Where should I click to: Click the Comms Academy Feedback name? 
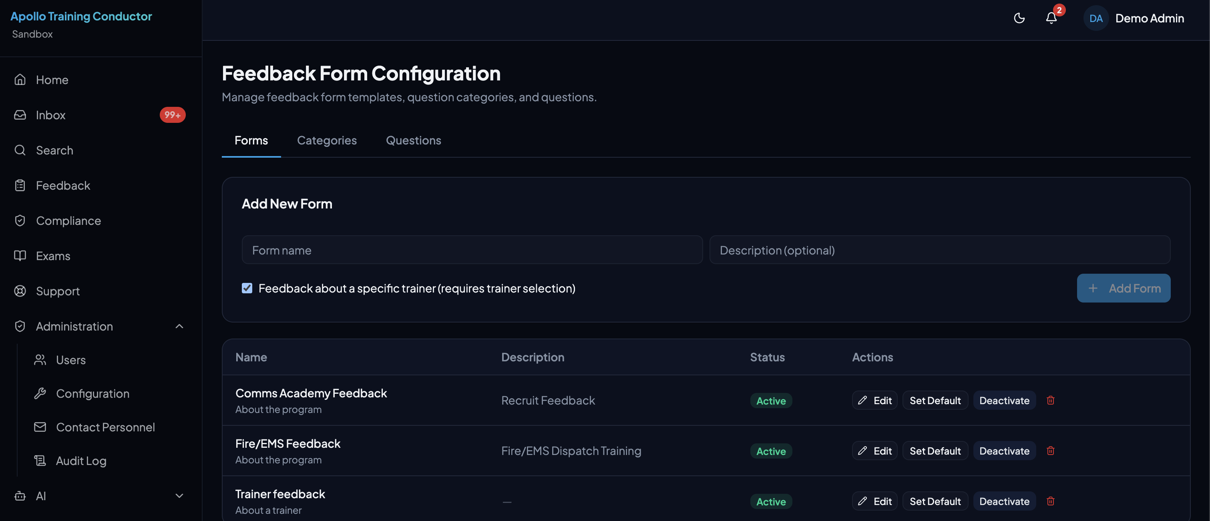311,393
